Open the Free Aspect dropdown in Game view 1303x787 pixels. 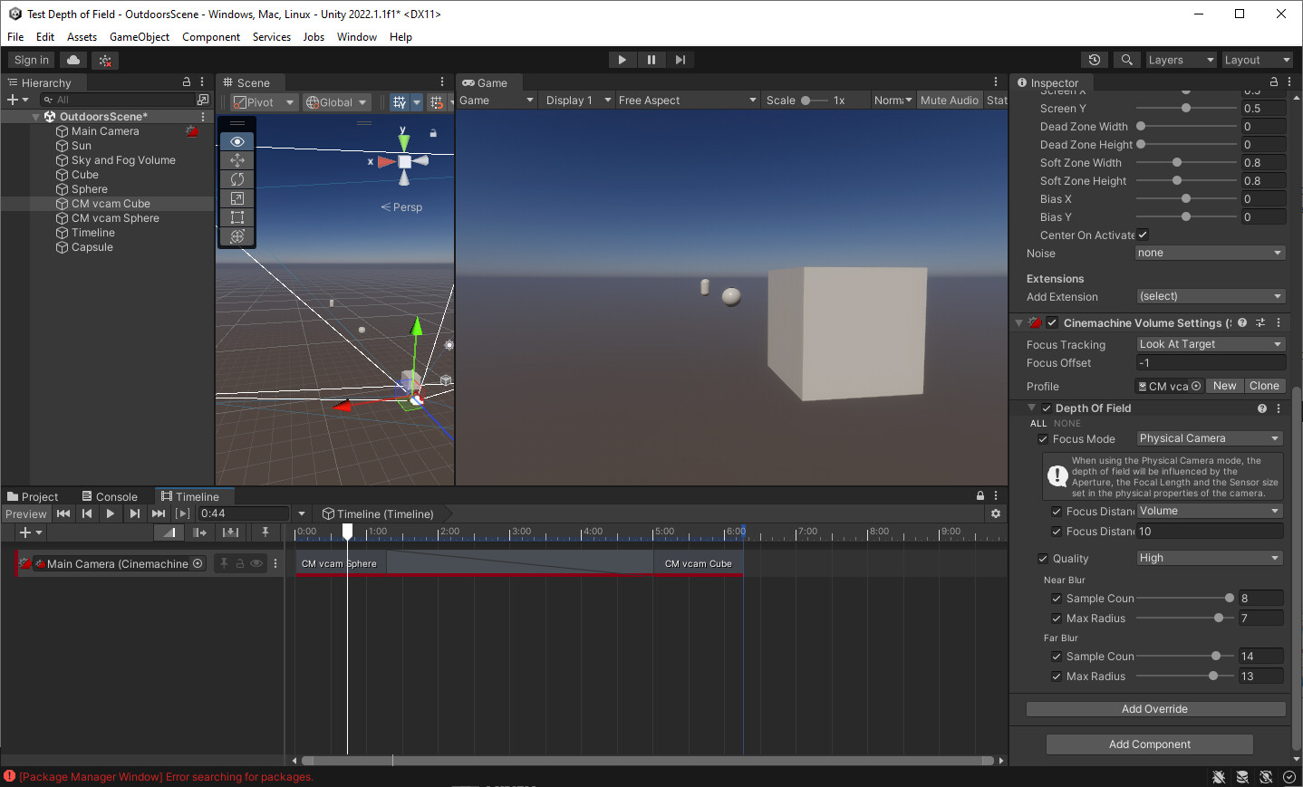coord(687,100)
